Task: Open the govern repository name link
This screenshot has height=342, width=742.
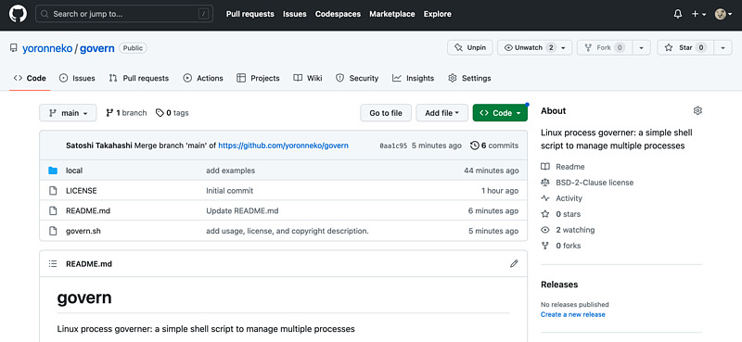Action: point(97,48)
